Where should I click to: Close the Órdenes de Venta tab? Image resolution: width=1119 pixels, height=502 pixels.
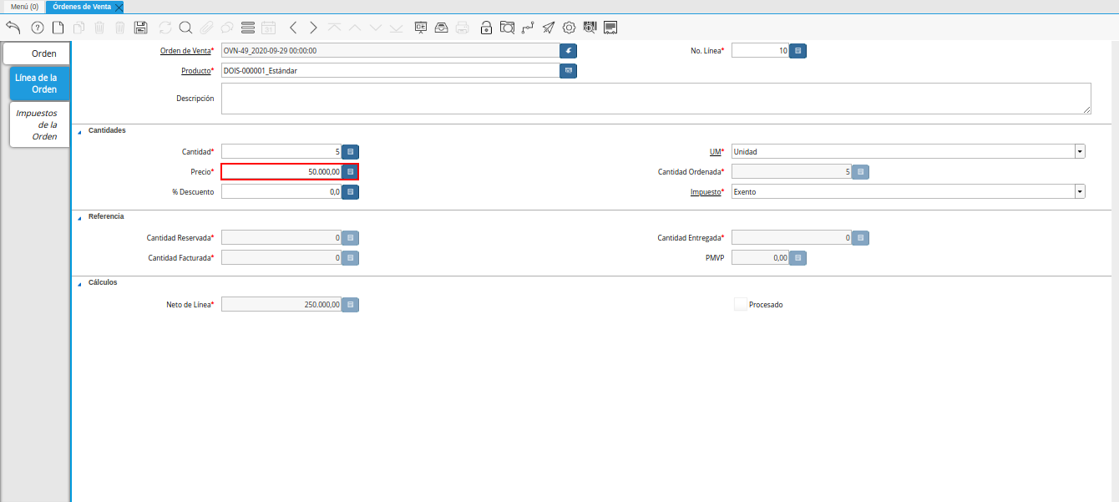pyautogui.click(x=119, y=7)
